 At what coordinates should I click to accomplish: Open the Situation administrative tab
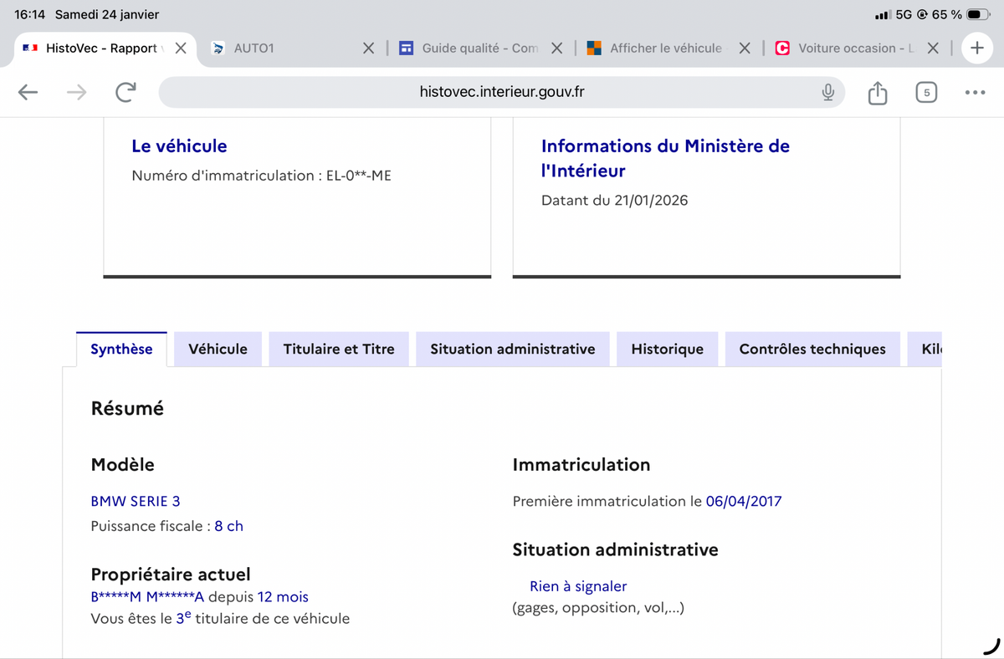(x=513, y=350)
